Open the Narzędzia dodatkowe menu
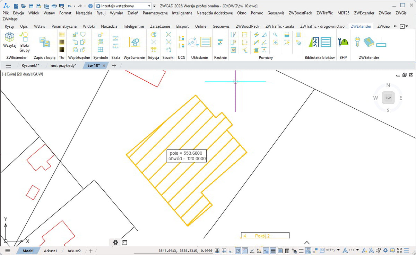416x255 pixels. coord(215,13)
